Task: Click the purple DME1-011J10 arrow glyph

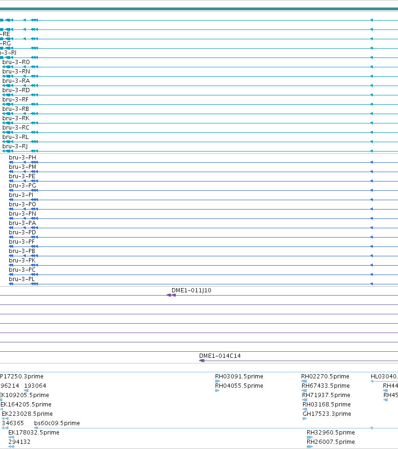Action: [171, 295]
